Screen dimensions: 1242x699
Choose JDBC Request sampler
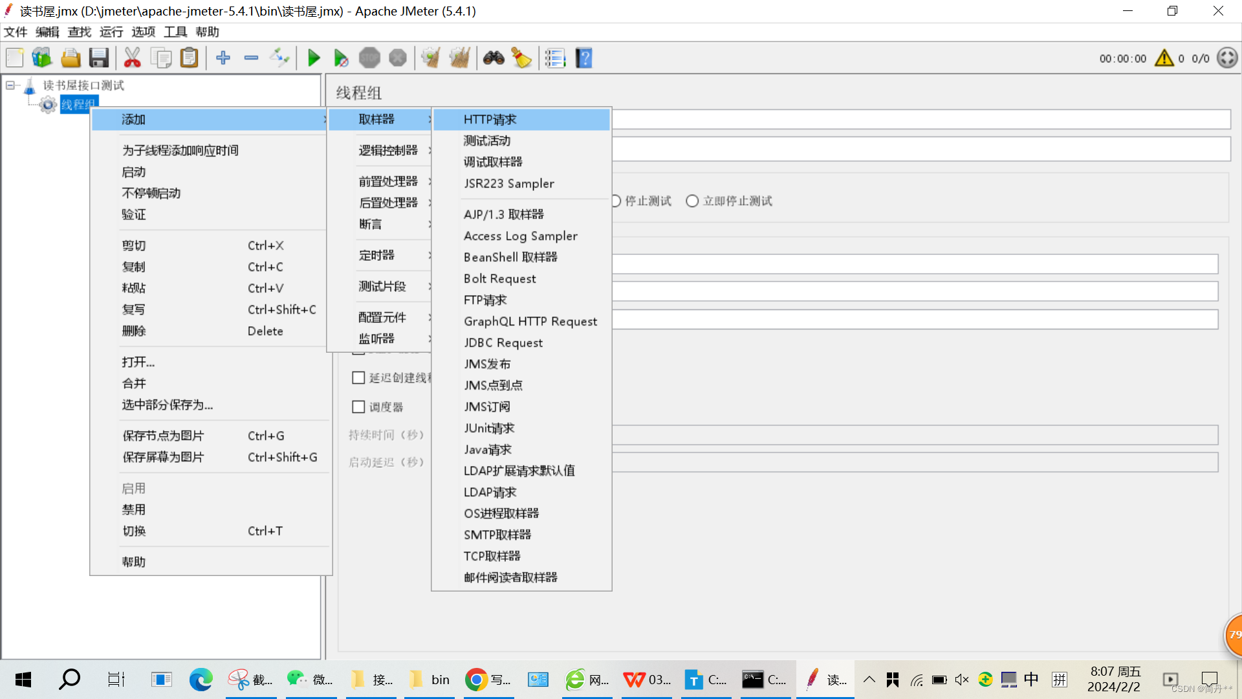pos(521,343)
